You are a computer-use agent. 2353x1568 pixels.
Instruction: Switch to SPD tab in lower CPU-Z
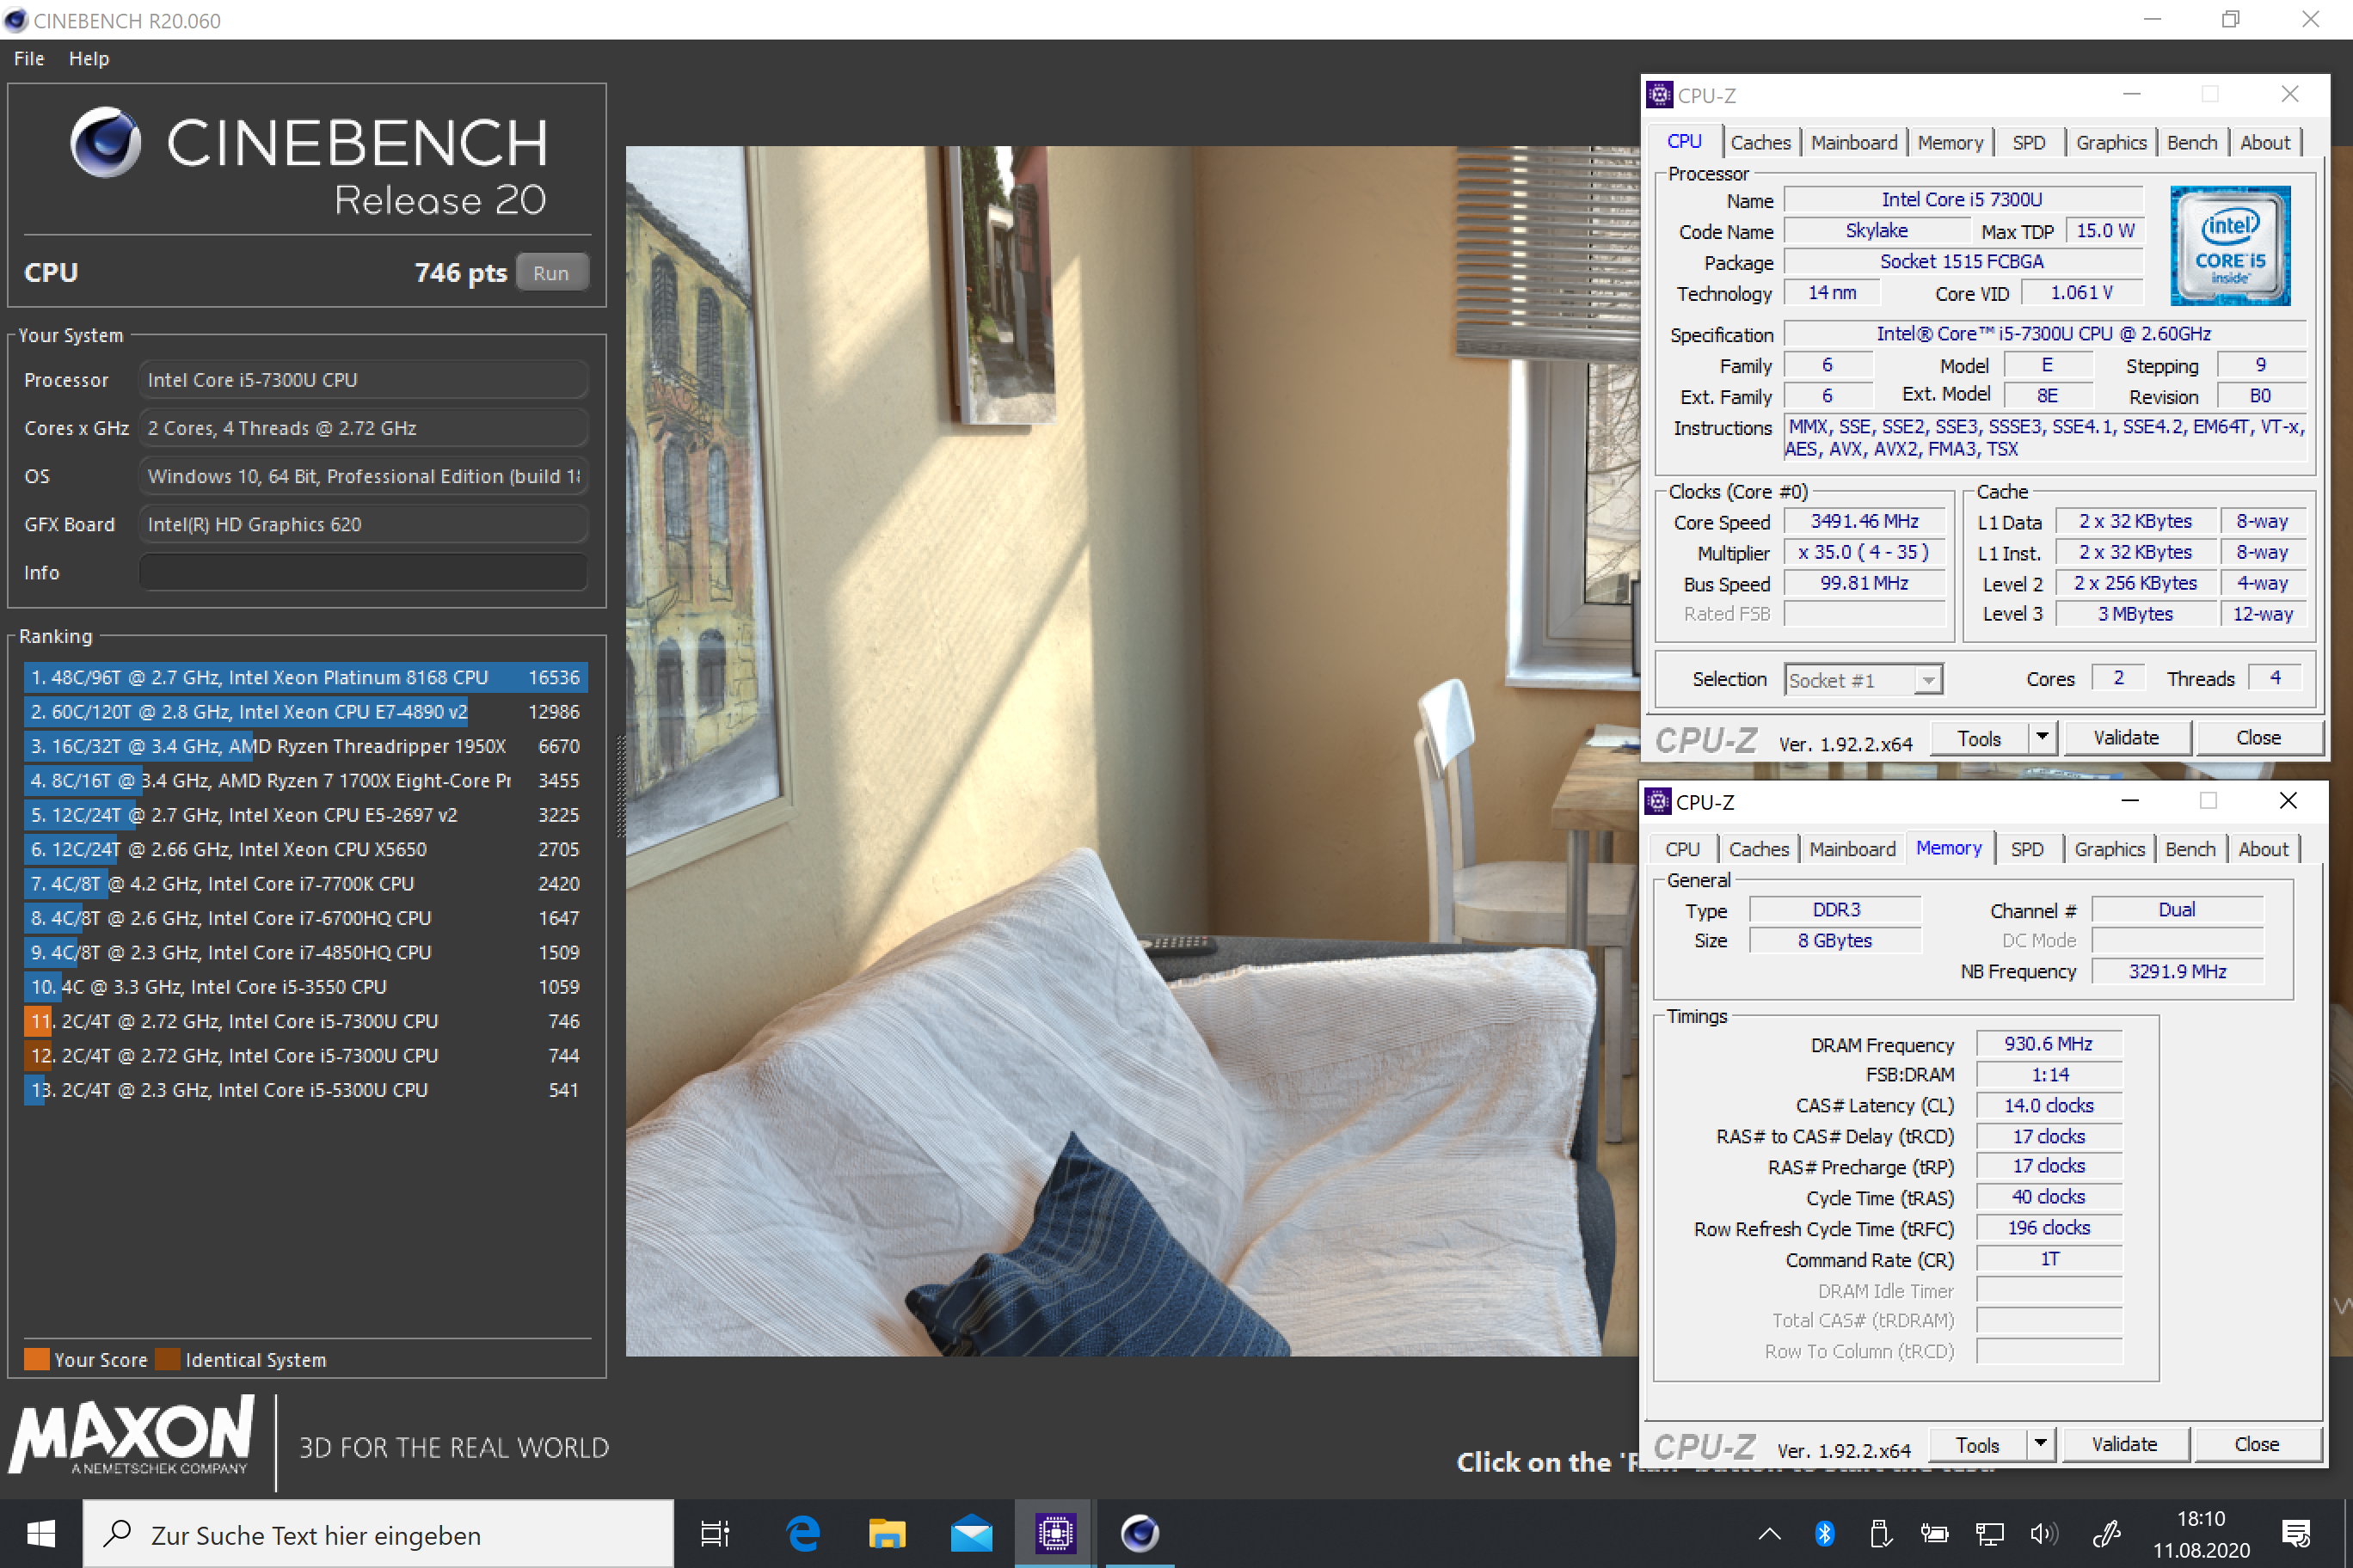(2027, 849)
